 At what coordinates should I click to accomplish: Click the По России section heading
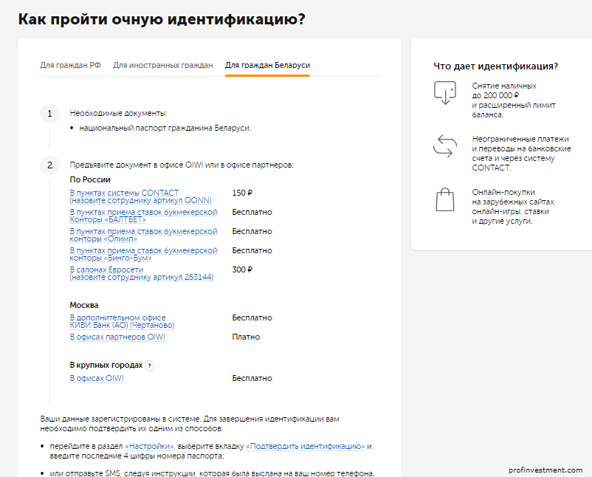coord(90,179)
